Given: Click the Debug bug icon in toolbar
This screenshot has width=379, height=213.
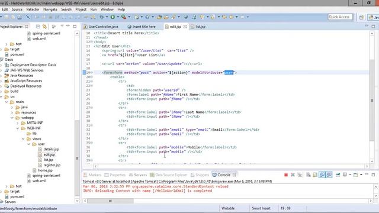Looking at the screenshot, I should (102, 17).
